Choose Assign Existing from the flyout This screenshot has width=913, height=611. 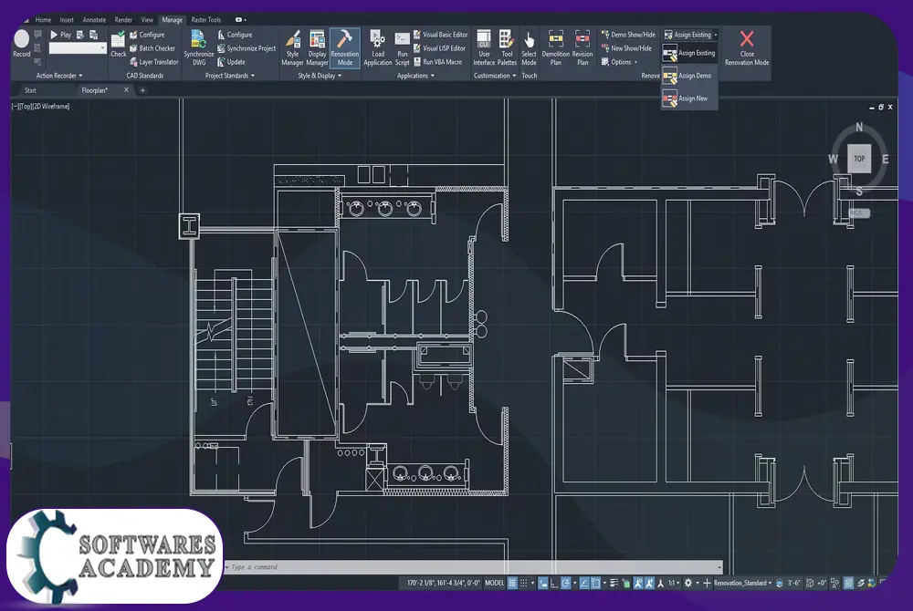tap(689, 54)
